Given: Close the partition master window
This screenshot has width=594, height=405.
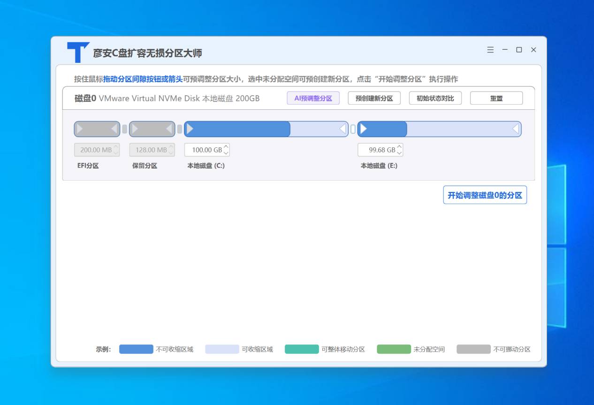Looking at the screenshot, I should 533,50.
